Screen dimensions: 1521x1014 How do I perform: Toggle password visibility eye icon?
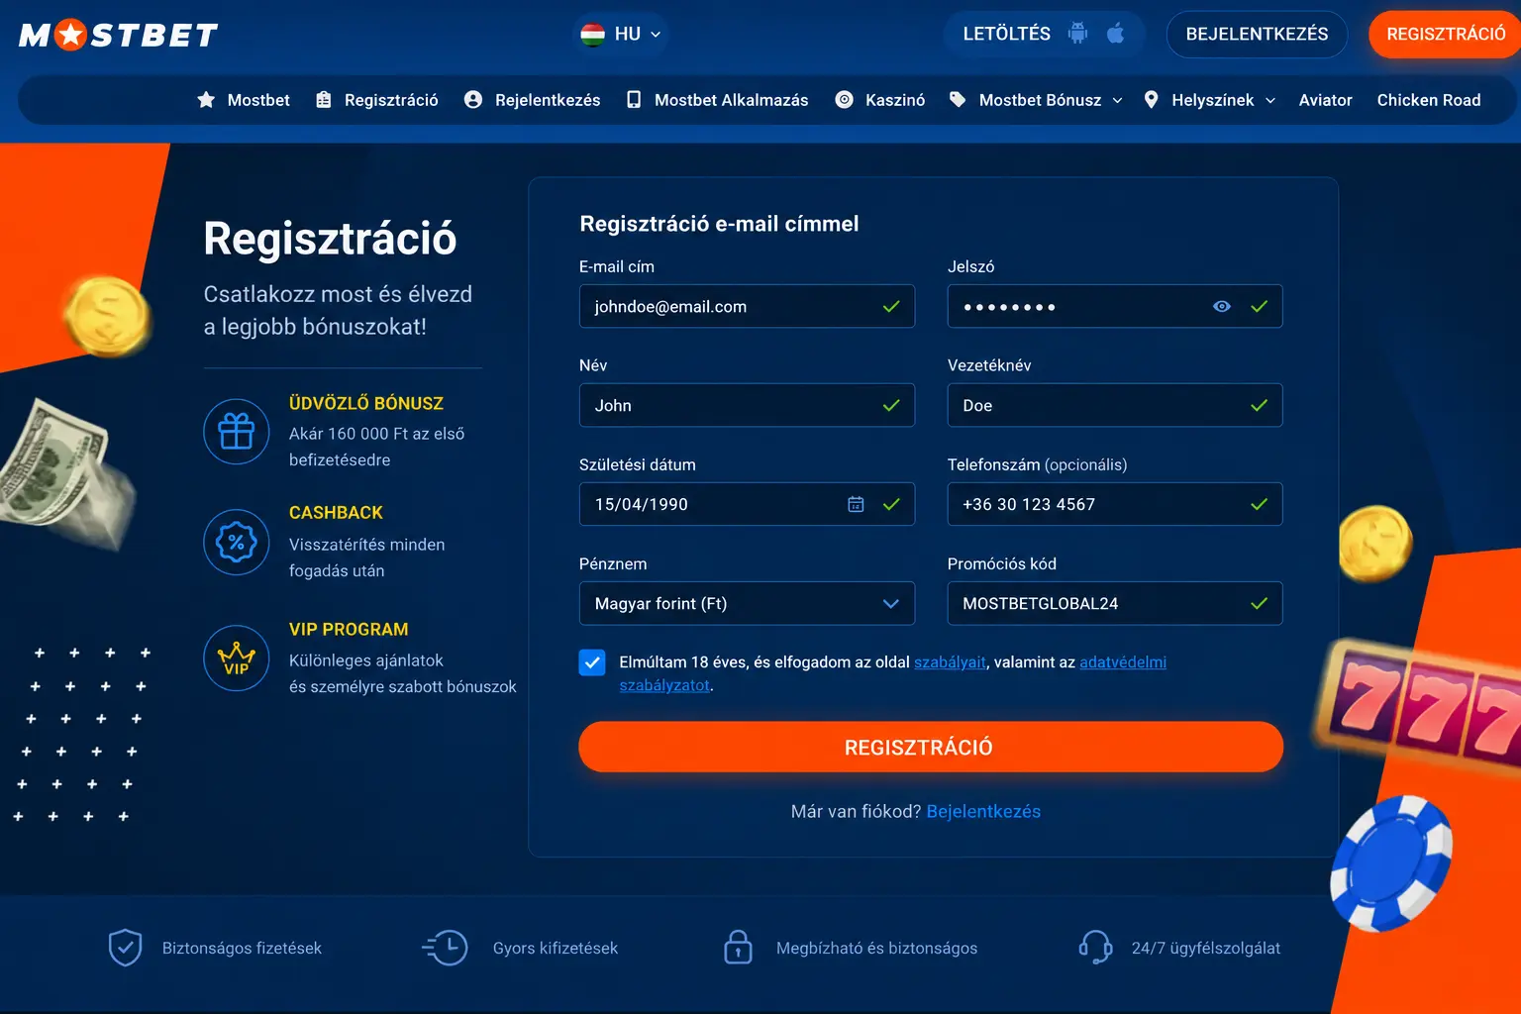coord(1222,306)
